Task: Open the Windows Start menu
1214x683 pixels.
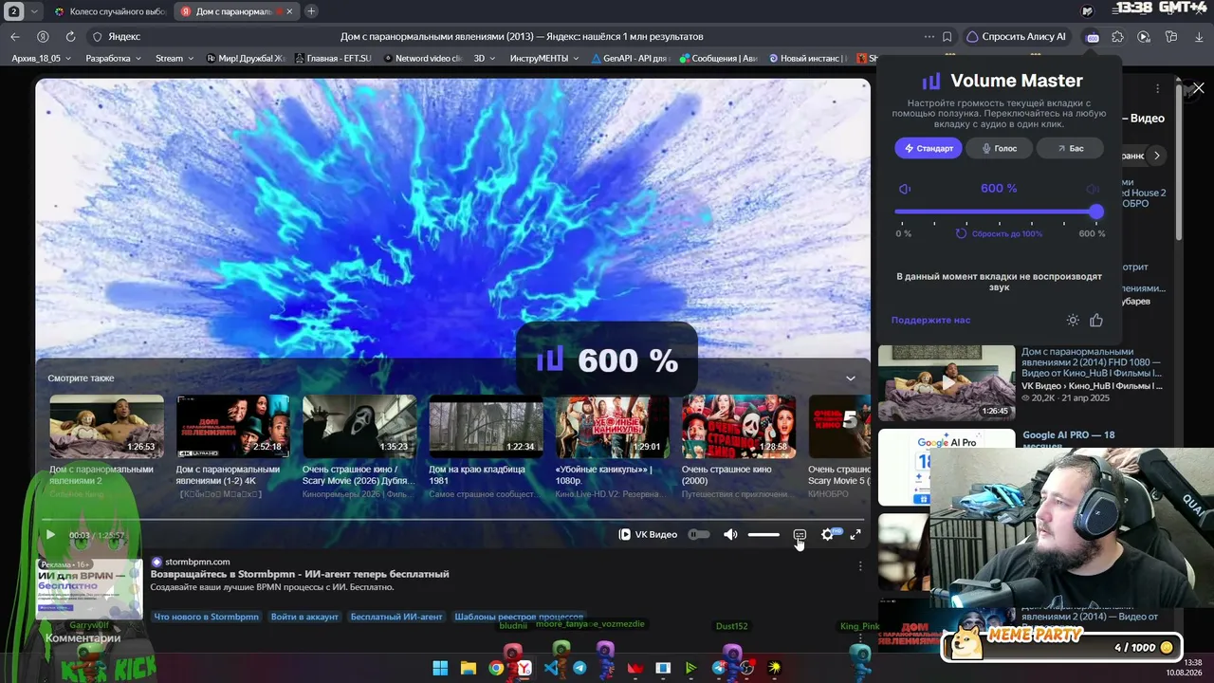Action: coord(440,668)
